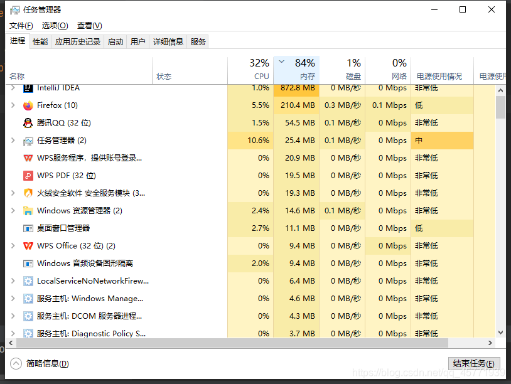
Task: Expand the Firefox (10) process group
Action: pyautogui.click(x=14, y=105)
